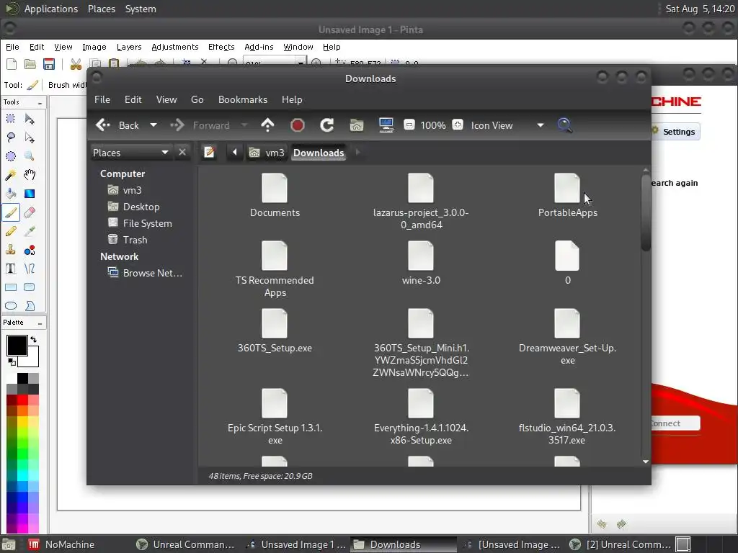Screen dimensions: 738x553
Task: Click the Computer toolbar icon
Action: click(386, 125)
